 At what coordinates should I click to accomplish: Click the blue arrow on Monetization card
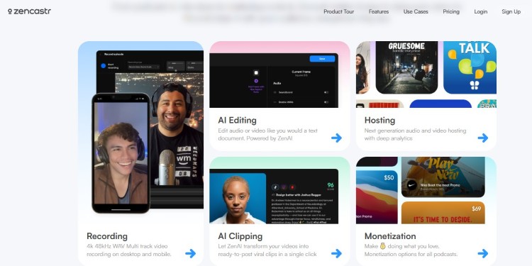pos(483,253)
